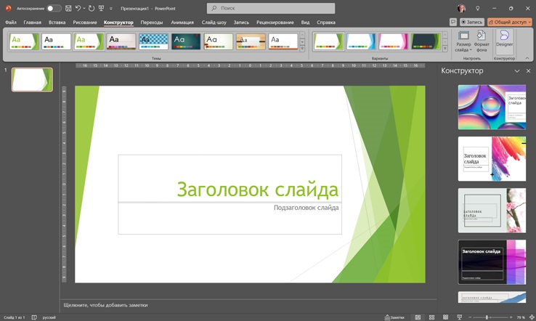
Task: Collapse the ribbon with the chevron
Action: click(x=527, y=58)
